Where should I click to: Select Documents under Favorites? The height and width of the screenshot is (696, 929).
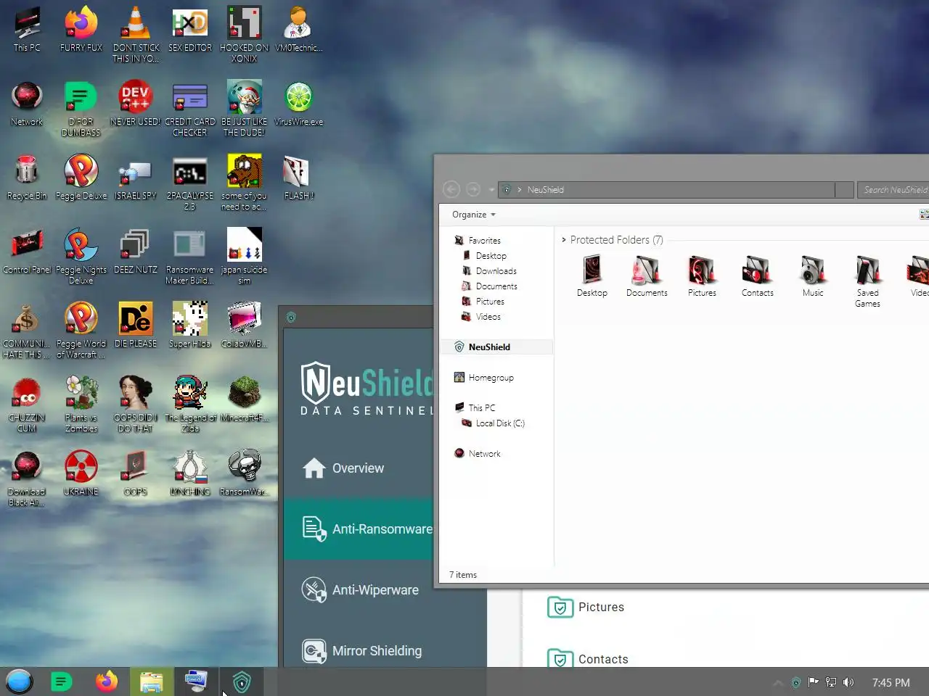point(490,286)
